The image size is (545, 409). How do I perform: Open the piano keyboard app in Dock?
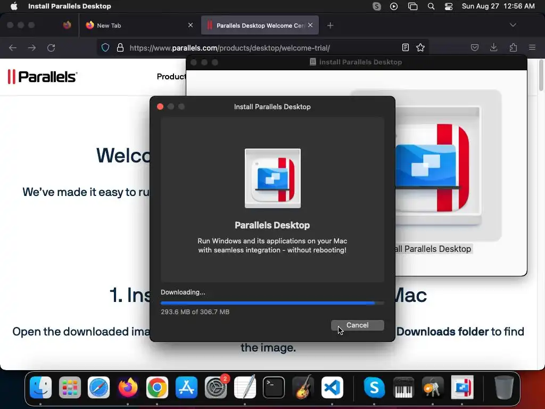pyautogui.click(x=403, y=387)
